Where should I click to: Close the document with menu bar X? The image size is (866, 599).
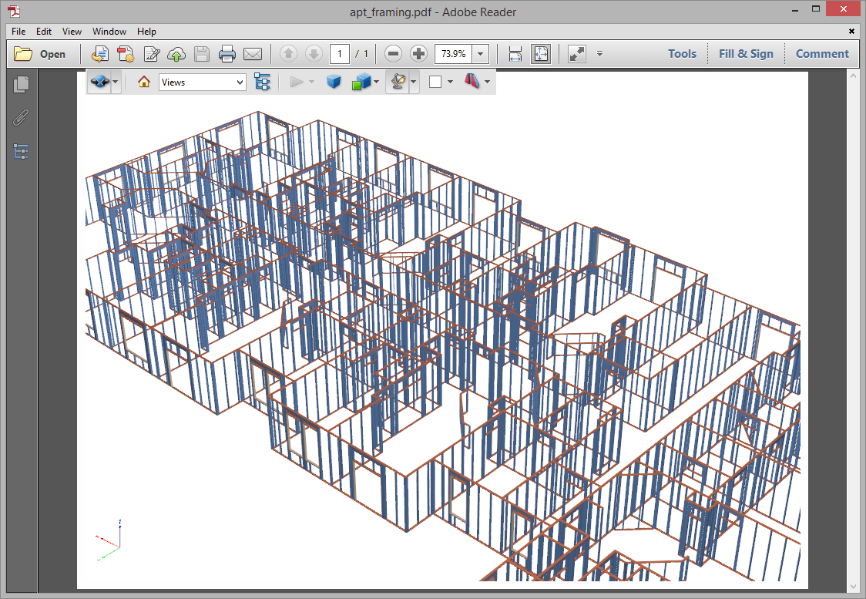point(851,32)
